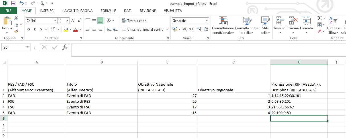Click the Increase Font Size icon
This screenshot has height=138, width=346.
73,21
